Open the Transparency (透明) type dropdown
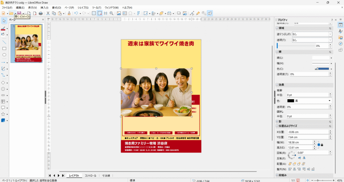The image size is (344, 182). 312,40
